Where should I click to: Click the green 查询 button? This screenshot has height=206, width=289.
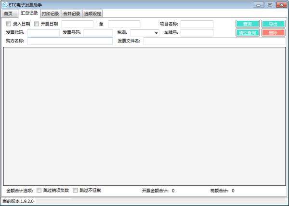click(248, 24)
